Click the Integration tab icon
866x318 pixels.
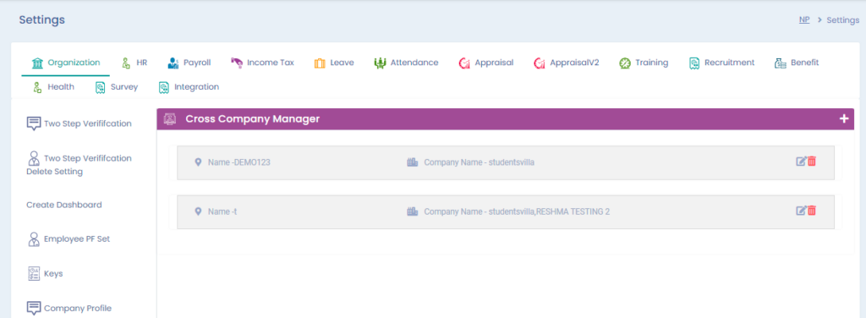pos(163,87)
